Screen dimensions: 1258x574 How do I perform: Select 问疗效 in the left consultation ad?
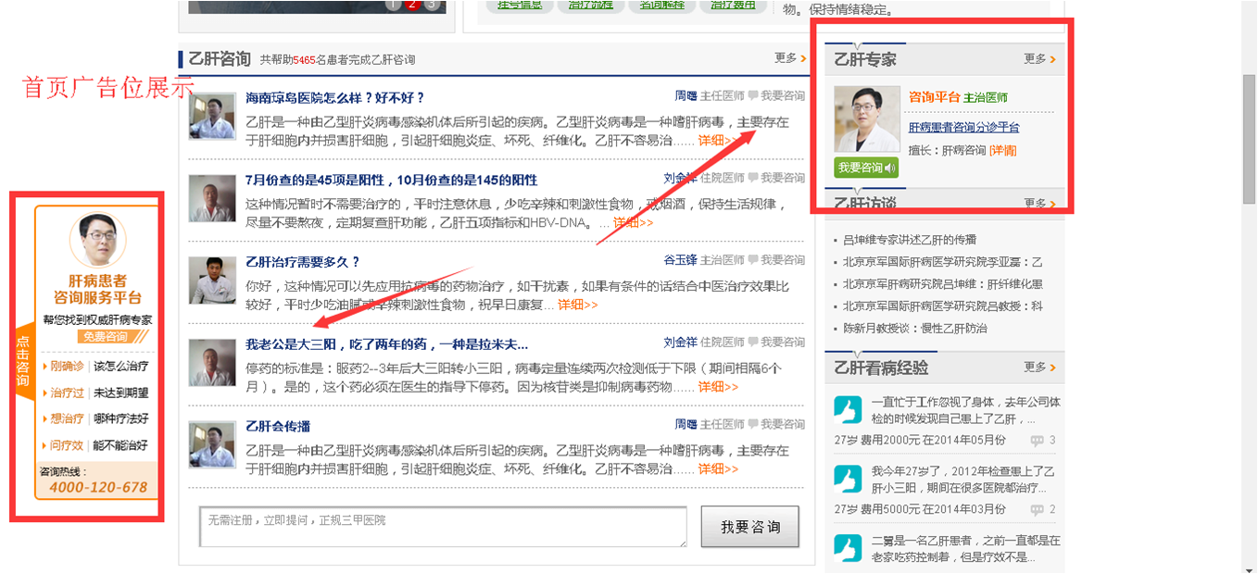(x=67, y=445)
